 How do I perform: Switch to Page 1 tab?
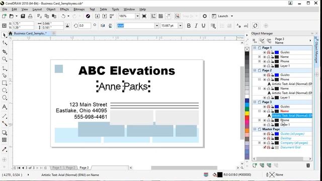tap(56, 167)
